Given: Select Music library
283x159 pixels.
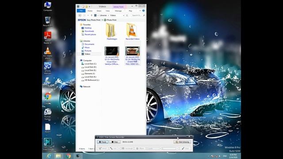Looking at the screenshot, I should pos(87,47).
